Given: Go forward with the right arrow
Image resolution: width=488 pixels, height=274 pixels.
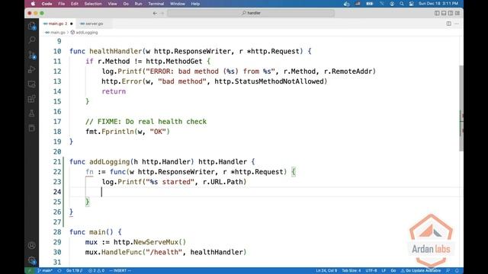Looking at the screenshot, I should coord(162,13).
